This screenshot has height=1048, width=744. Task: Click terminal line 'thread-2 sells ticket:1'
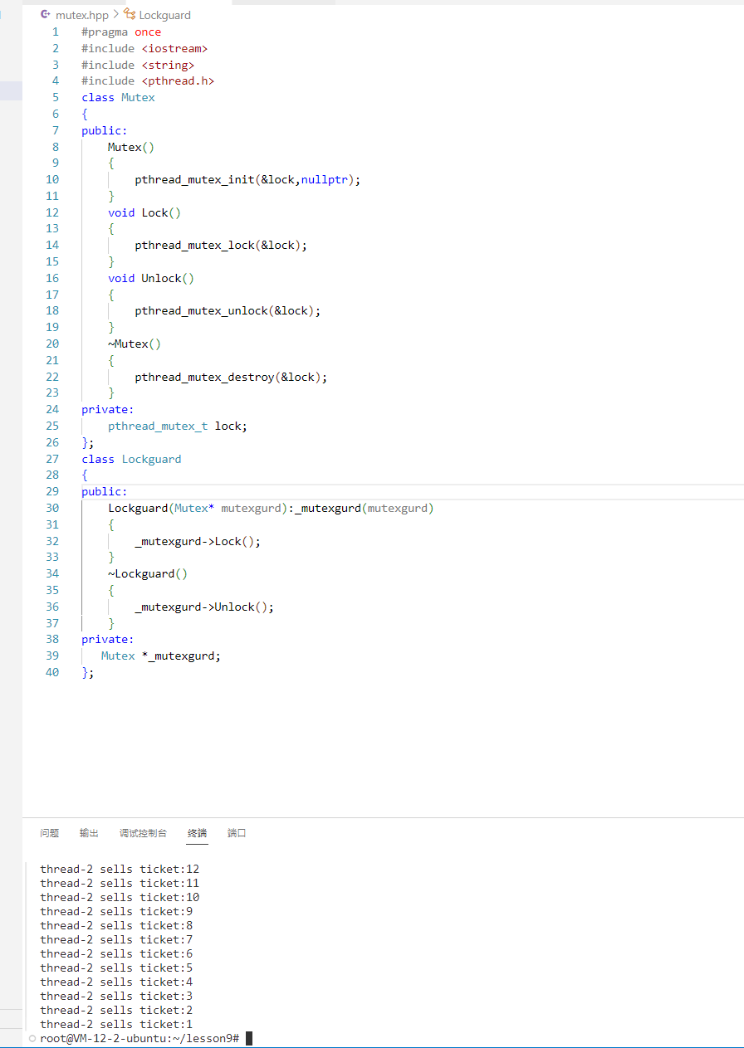[x=116, y=1025]
